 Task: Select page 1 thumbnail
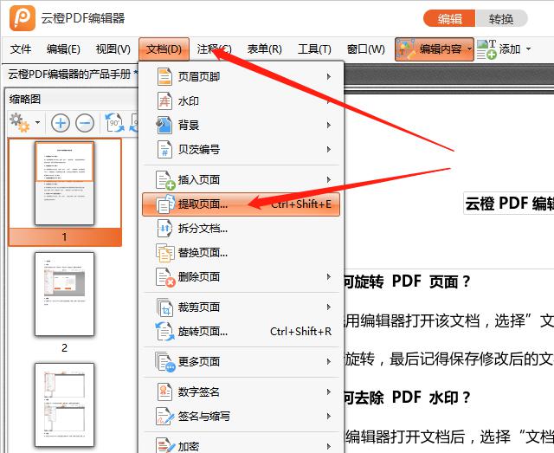(65, 192)
